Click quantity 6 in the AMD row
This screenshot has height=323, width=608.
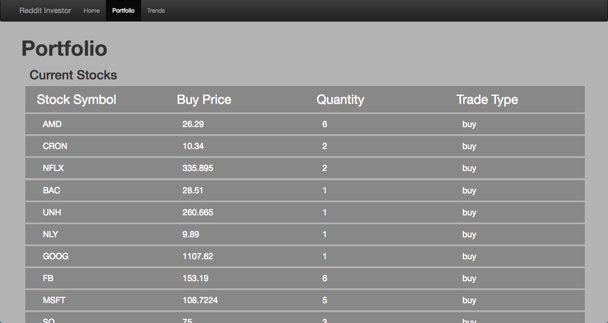click(325, 124)
